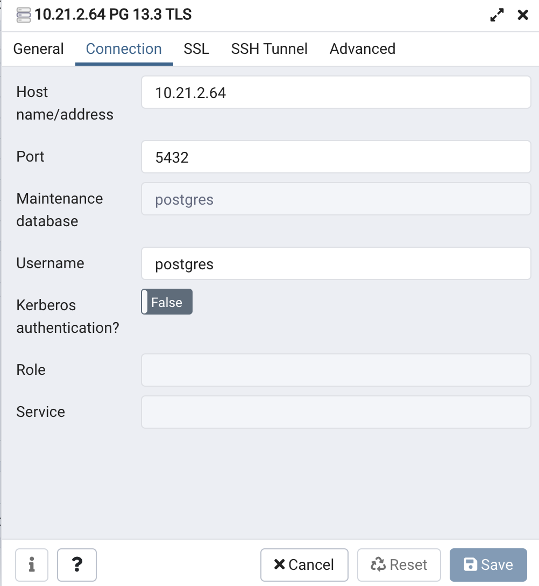Maximize the server properties dialog
The height and width of the screenshot is (586, 539).
[497, 15]
